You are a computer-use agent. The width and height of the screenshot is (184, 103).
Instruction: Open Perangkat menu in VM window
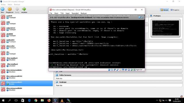click(75, 13)
